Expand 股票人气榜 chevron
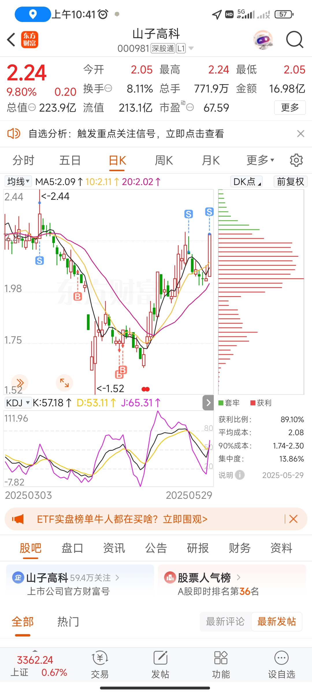The image size is (312, 694). (238, 577)
